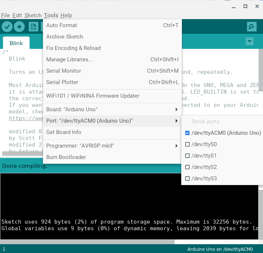This screenshot has width=263, height=253.
Task: Toggle the /dev/ttyACM0 (Arduino Uno) port checkbox
Action: tap(187, 133)
